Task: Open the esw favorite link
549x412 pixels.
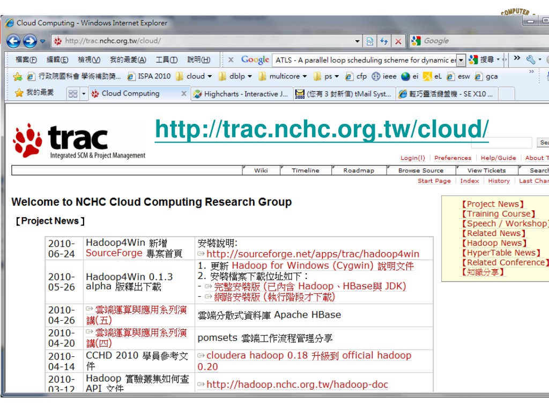Action: tap(458, 76)
